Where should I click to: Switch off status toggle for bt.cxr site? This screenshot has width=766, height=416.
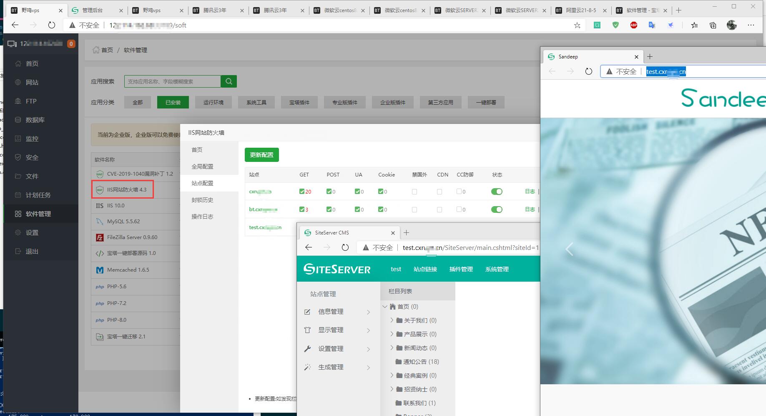pos(497,209)
